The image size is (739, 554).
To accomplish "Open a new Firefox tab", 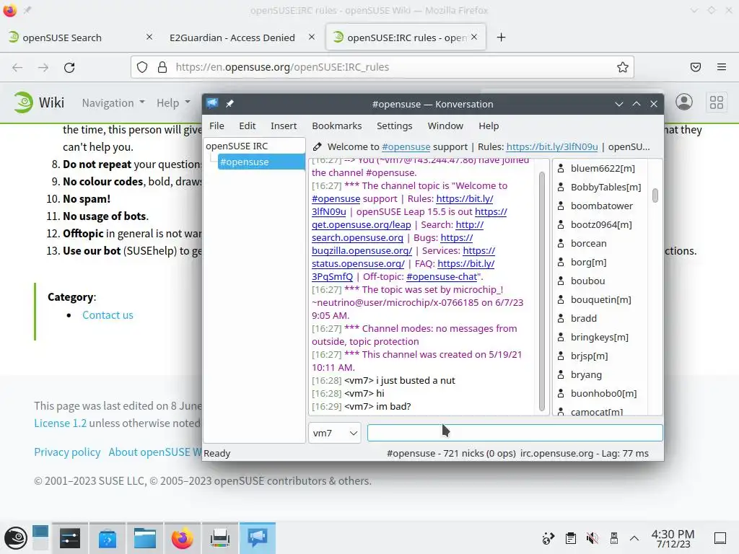I will click(x=501, y=38).
